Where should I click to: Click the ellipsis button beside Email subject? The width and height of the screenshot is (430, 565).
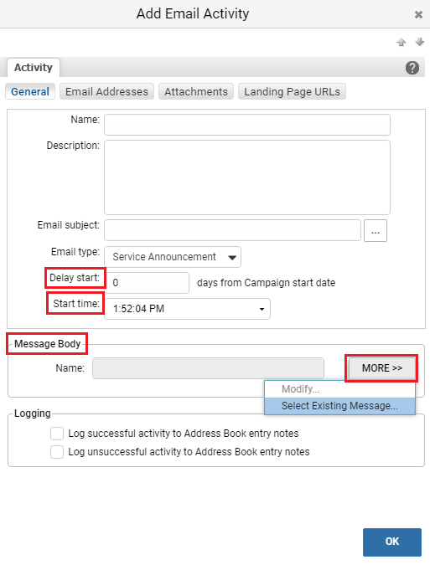click(x=376, y=231)
